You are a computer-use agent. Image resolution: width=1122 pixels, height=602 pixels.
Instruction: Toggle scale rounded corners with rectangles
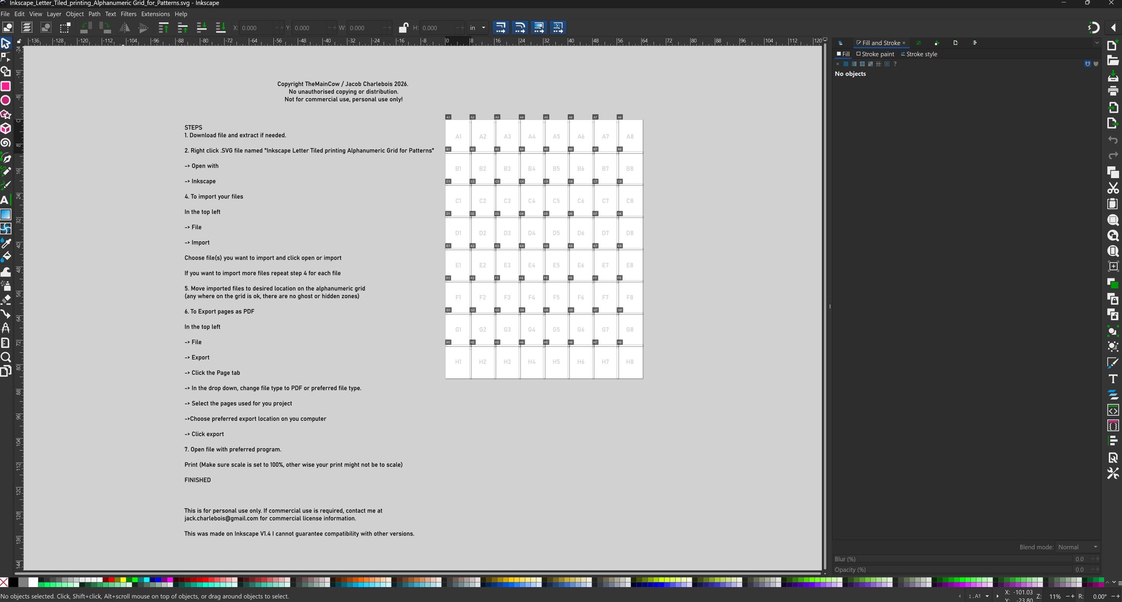pyautogui.click(x=519, y=27)
